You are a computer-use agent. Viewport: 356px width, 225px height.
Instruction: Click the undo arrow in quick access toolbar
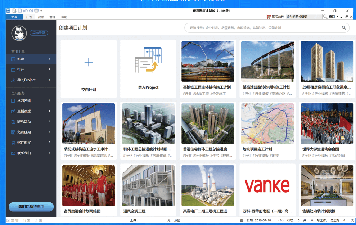click(x=25, y=11)
